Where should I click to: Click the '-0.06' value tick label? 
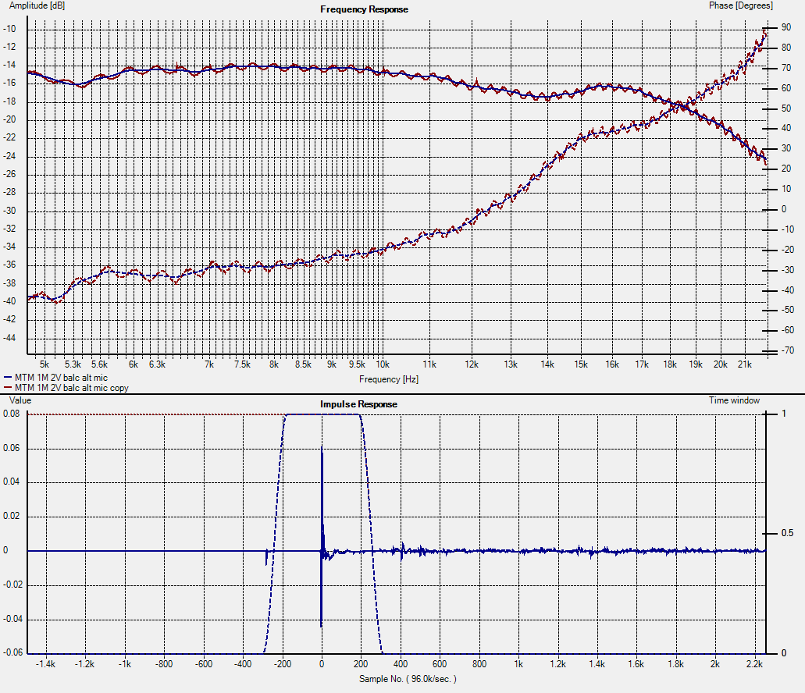coord(12,652)
